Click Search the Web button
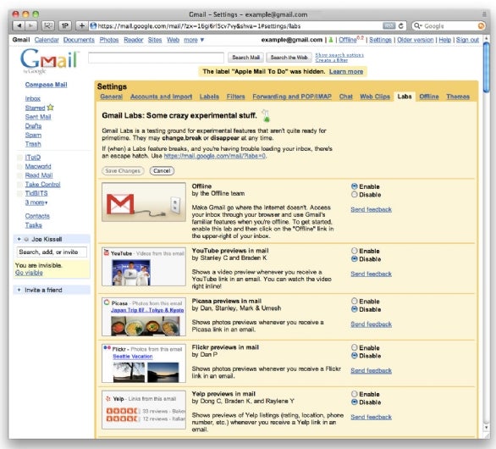The width and height of the screenshot is (496, 449). coord(289,58)
